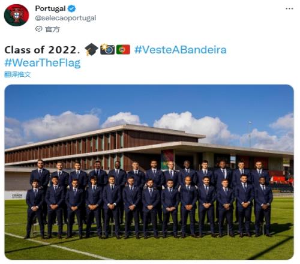Open the #VesteABandeira hashtag
The height and width of the screenshot is (264, 300).
click(181, 50)
